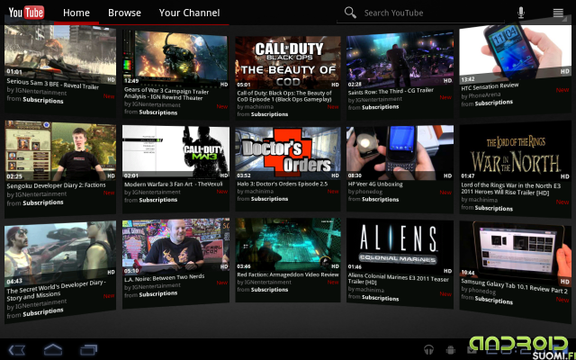Play the Doctor's Orders thumbnail
Image resolution: width=576 pixels, height=360 pixels.
click(x=288, y=153)
